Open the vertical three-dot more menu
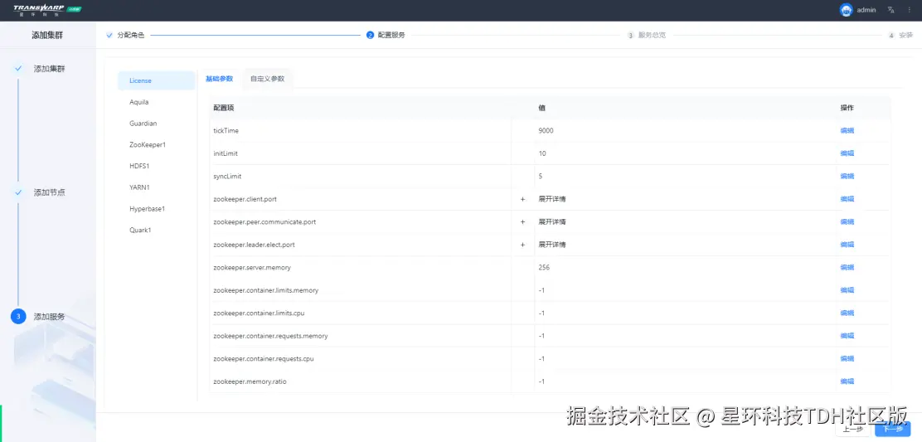 tap(909, 10)
